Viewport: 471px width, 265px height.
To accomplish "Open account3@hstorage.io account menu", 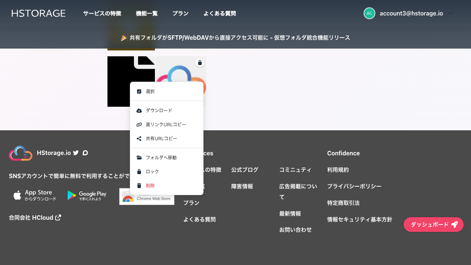I will (x=411, y=13).
